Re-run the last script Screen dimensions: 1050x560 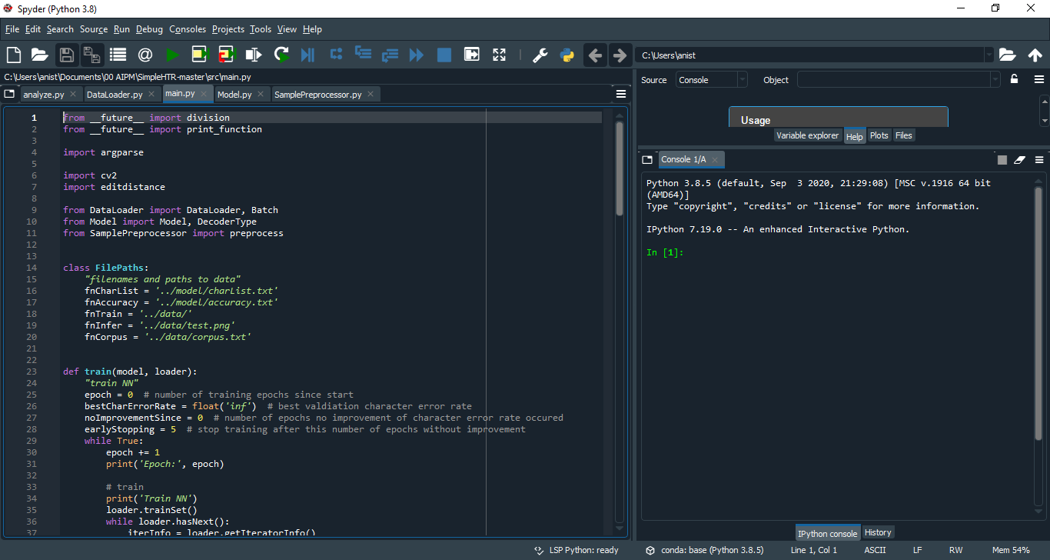coord(281,55)
